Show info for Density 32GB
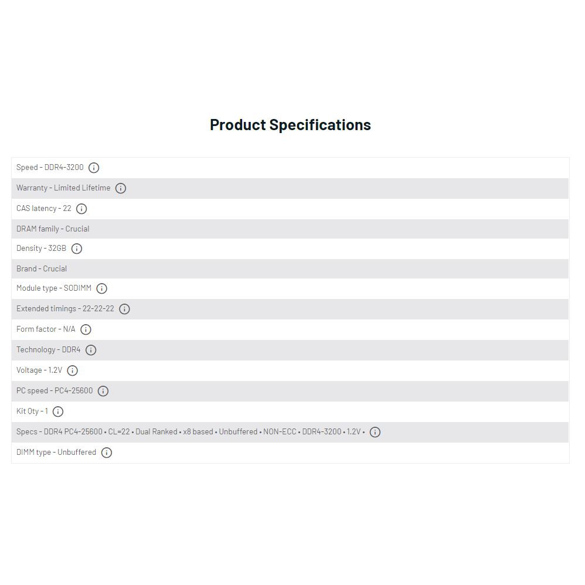Viewport: 585px width, 585px height. 77,249
